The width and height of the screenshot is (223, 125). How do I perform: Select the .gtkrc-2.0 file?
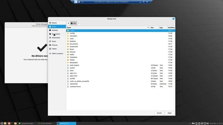[121, 73]
